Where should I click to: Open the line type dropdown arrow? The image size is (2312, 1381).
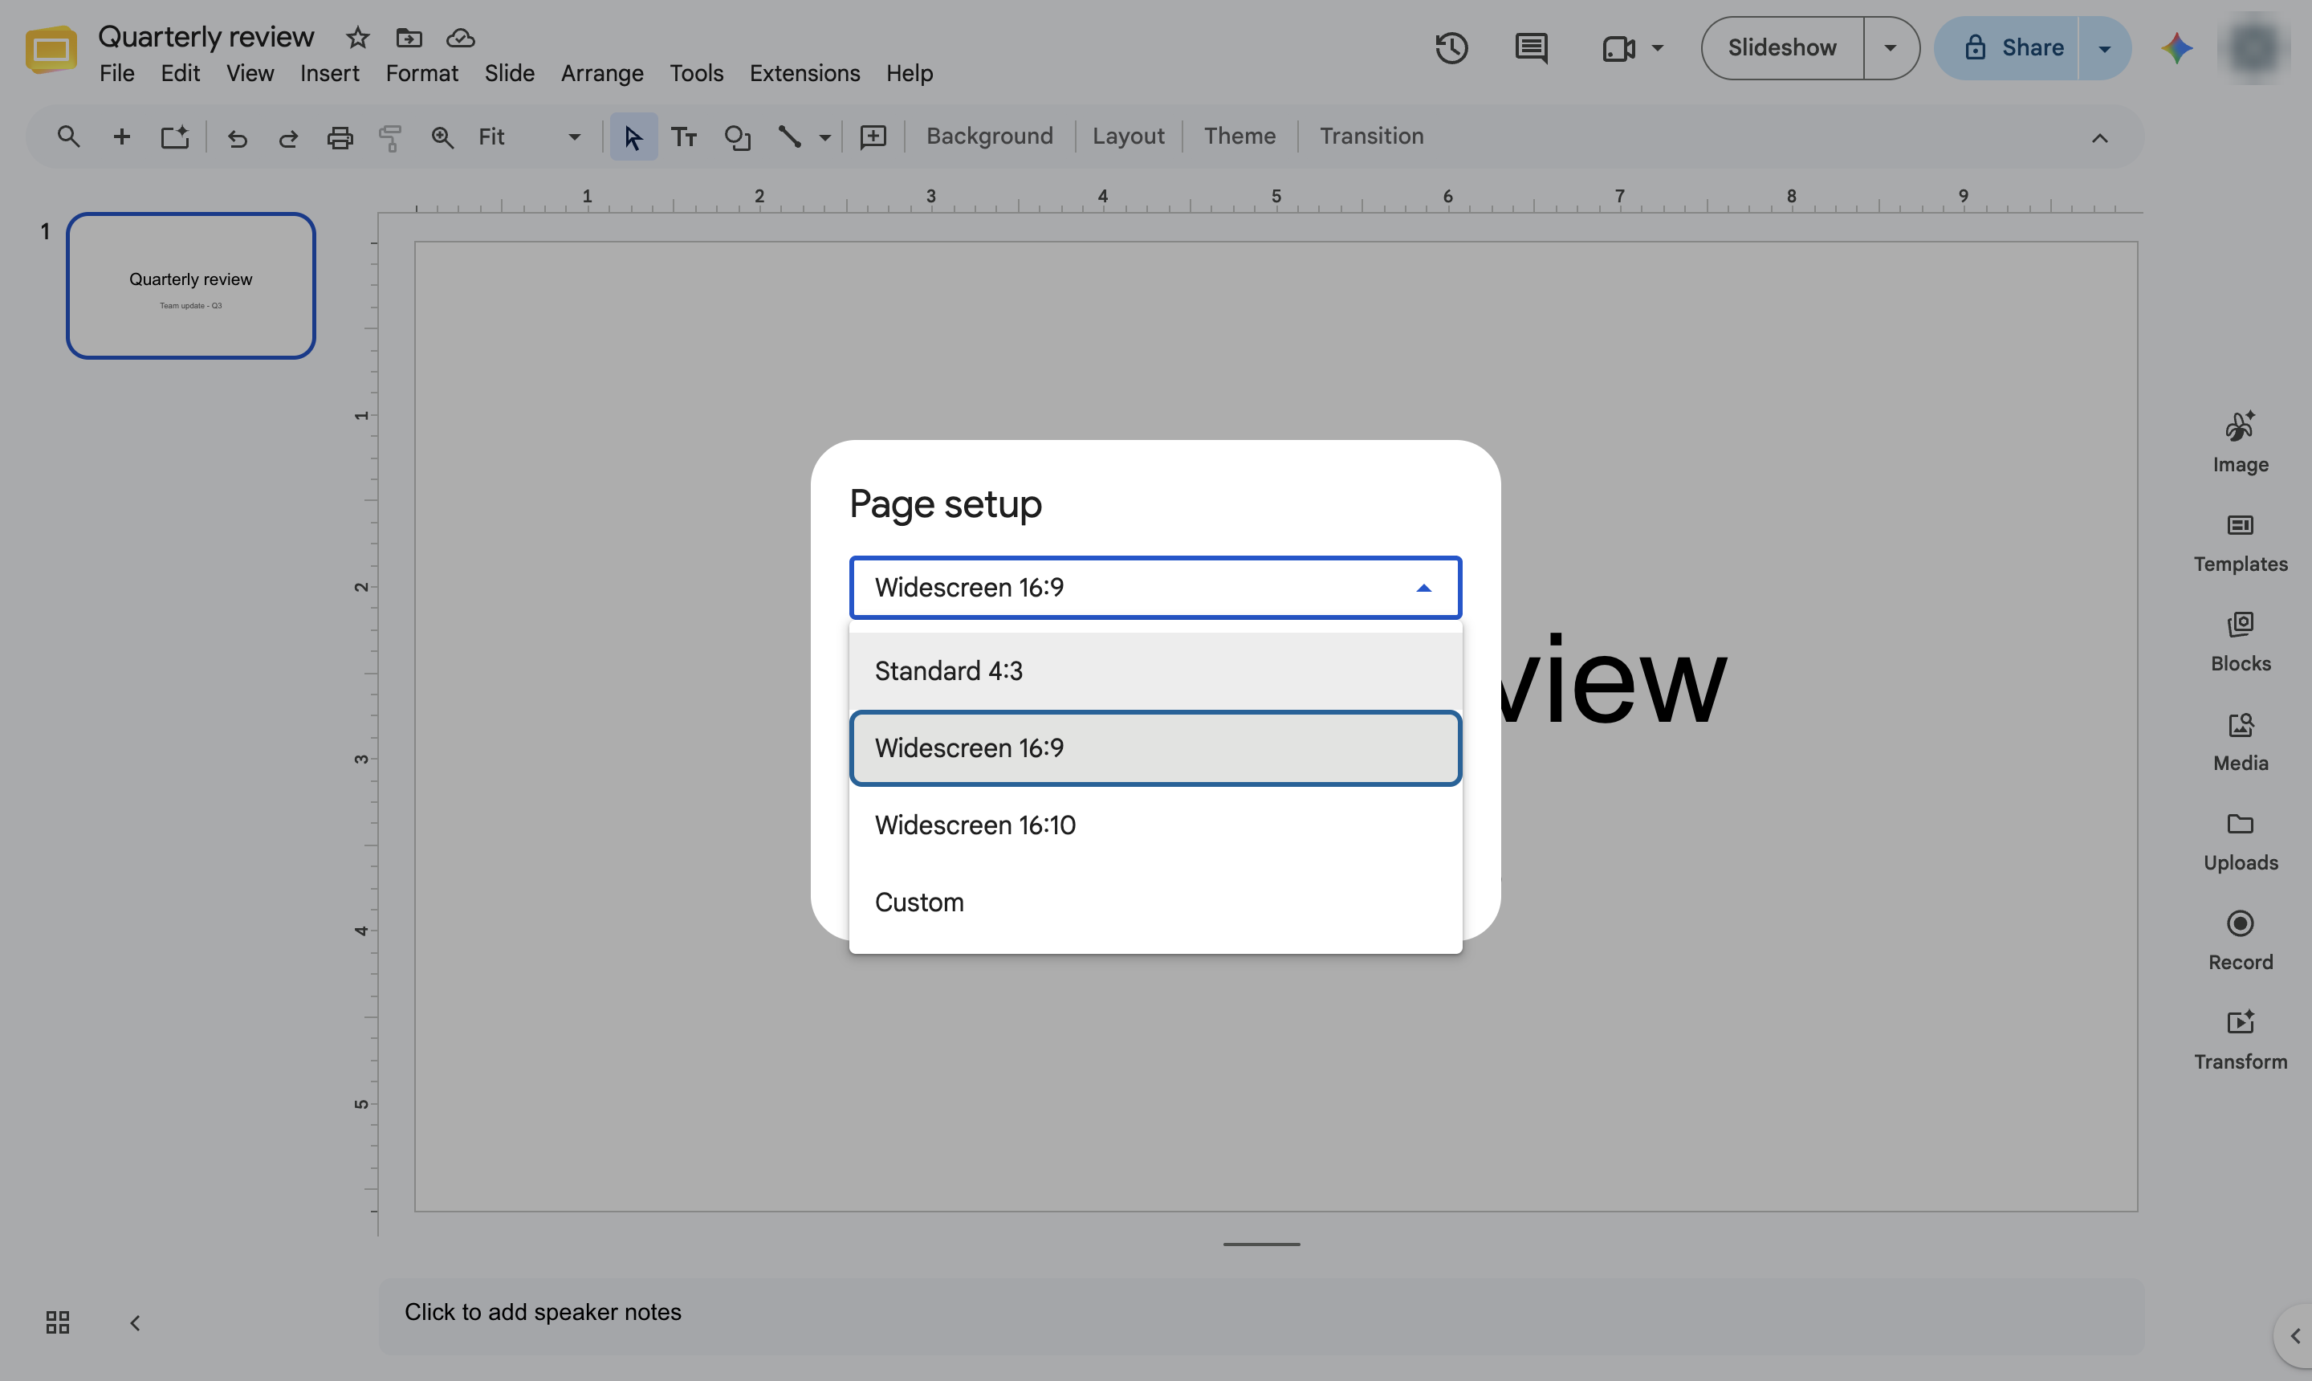[824, 138]
